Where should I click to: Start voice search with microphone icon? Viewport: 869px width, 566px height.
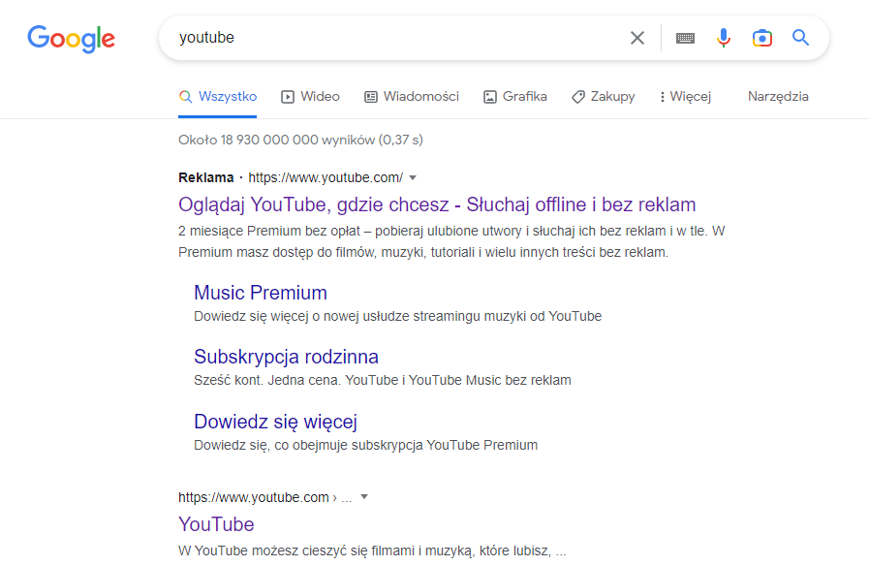click(x=724, y=38)
